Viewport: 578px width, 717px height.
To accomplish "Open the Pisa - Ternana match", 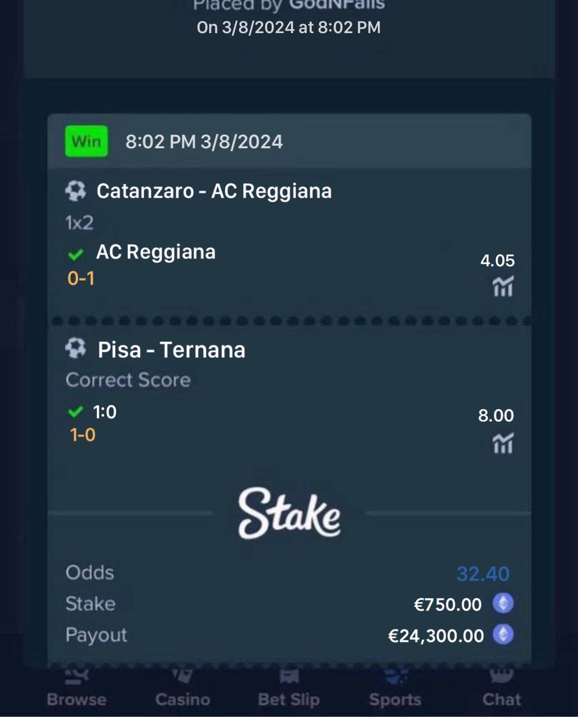I will tap(171, 350).
